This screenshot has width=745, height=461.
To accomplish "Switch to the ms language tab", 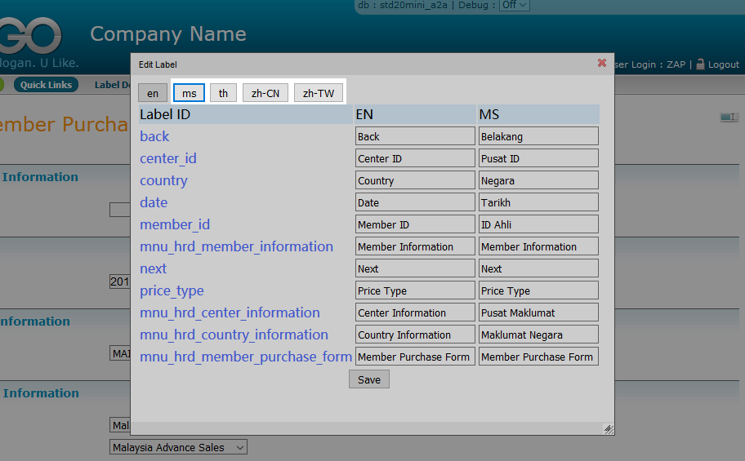I will click(x=189, y=93).
